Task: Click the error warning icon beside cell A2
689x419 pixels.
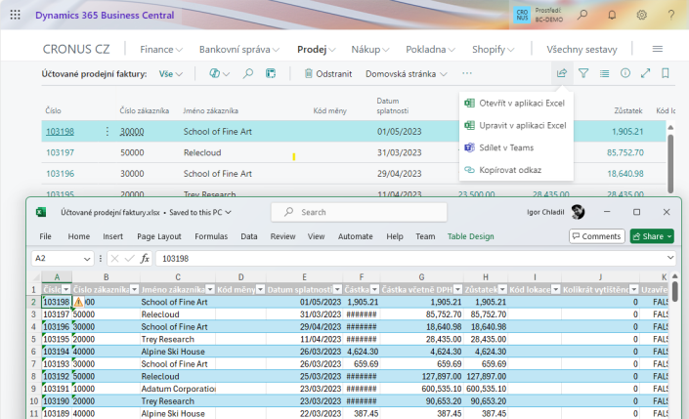Action: point(80,303)
